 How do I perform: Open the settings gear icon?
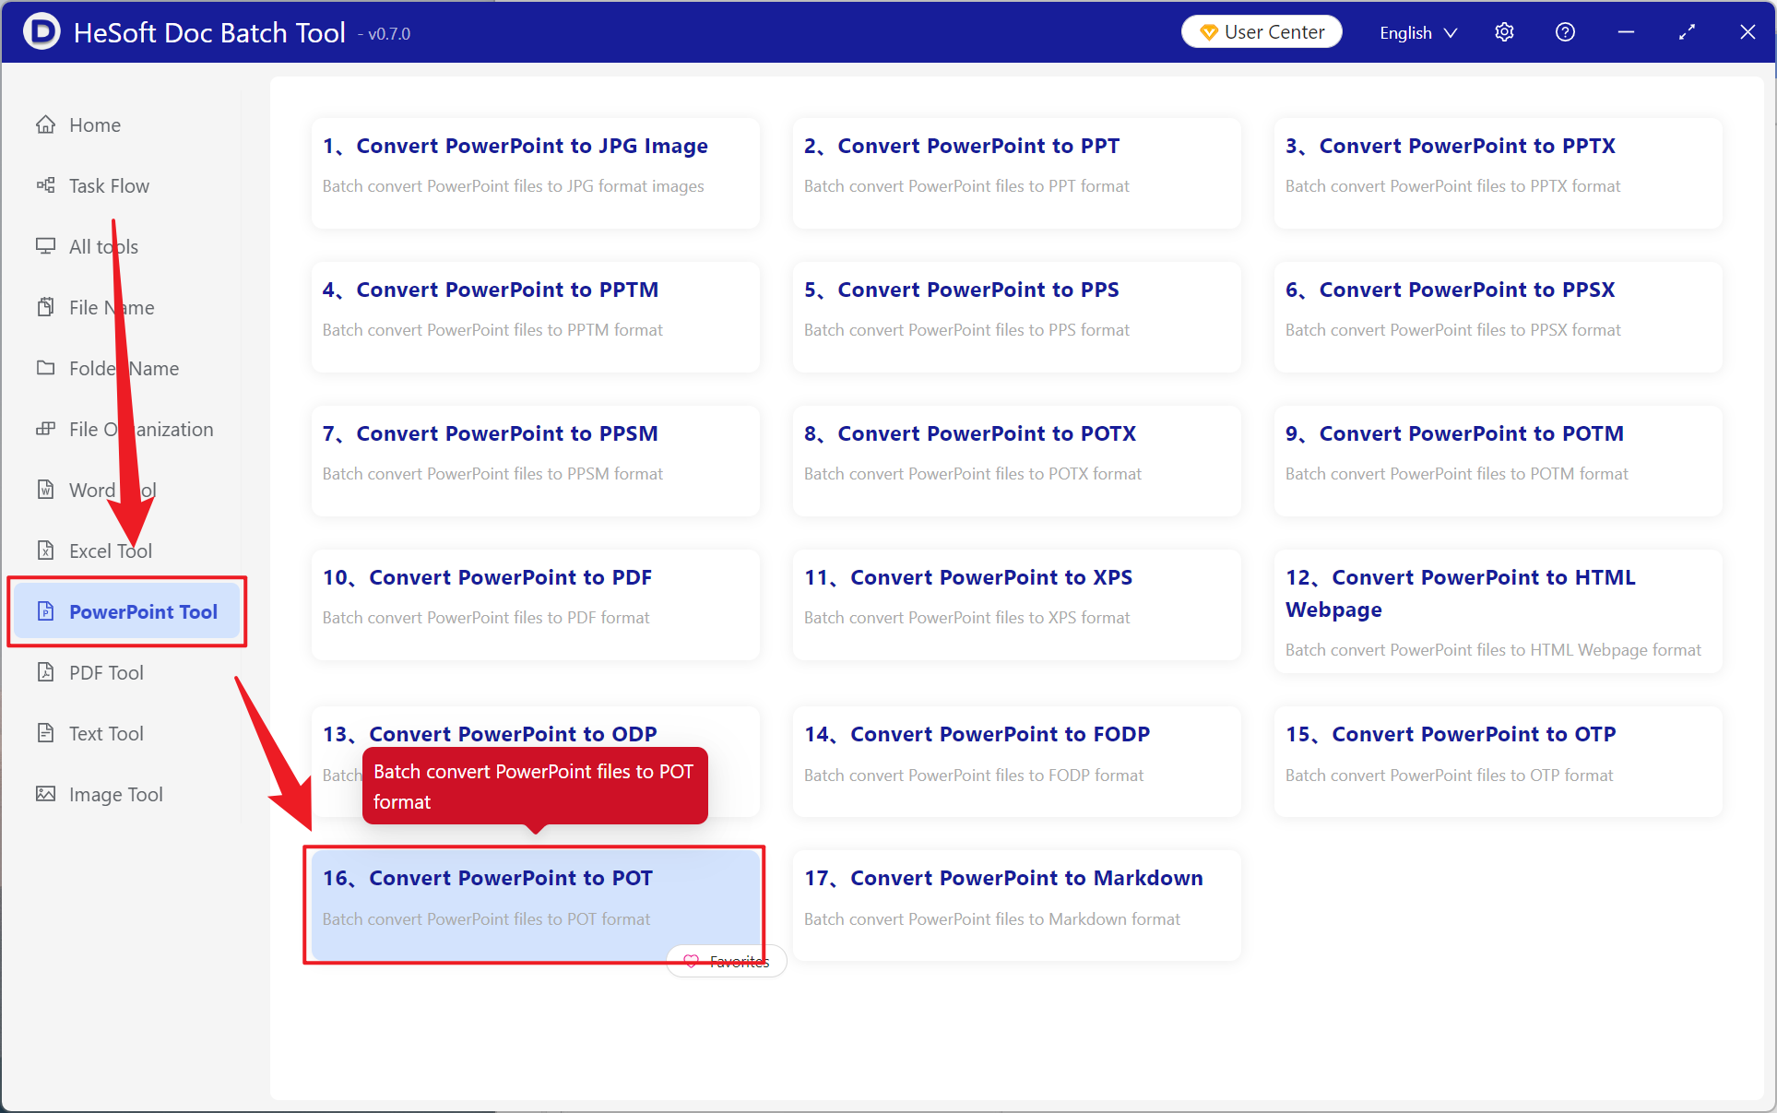[1504, 32]
